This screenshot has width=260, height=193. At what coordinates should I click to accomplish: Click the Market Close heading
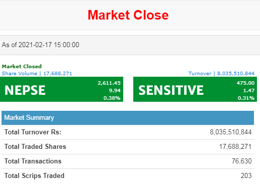pos(128,15)
